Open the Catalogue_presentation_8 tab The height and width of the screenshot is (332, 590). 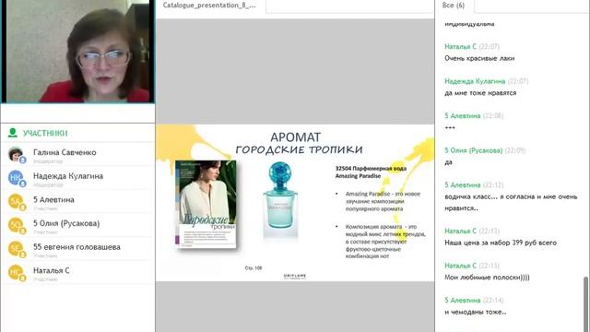(x=209, y=6)
